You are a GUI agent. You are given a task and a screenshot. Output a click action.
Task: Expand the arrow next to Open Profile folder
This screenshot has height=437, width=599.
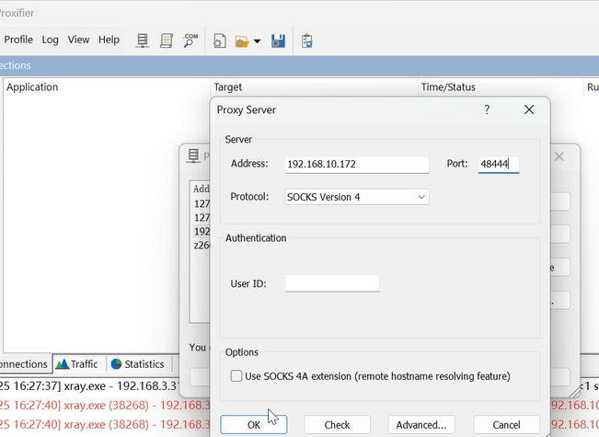point(258,41)
